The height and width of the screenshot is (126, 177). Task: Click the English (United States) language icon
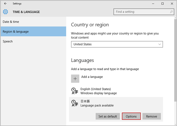pyautogui.click(x=75, y=91)
